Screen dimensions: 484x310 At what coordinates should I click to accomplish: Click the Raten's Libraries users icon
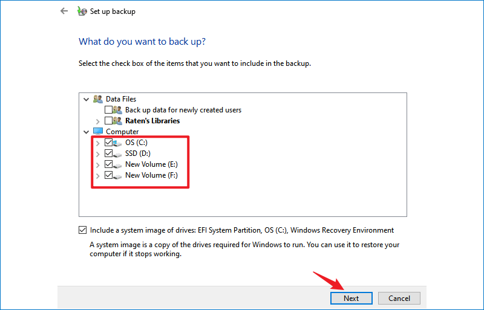pos(117,121)
